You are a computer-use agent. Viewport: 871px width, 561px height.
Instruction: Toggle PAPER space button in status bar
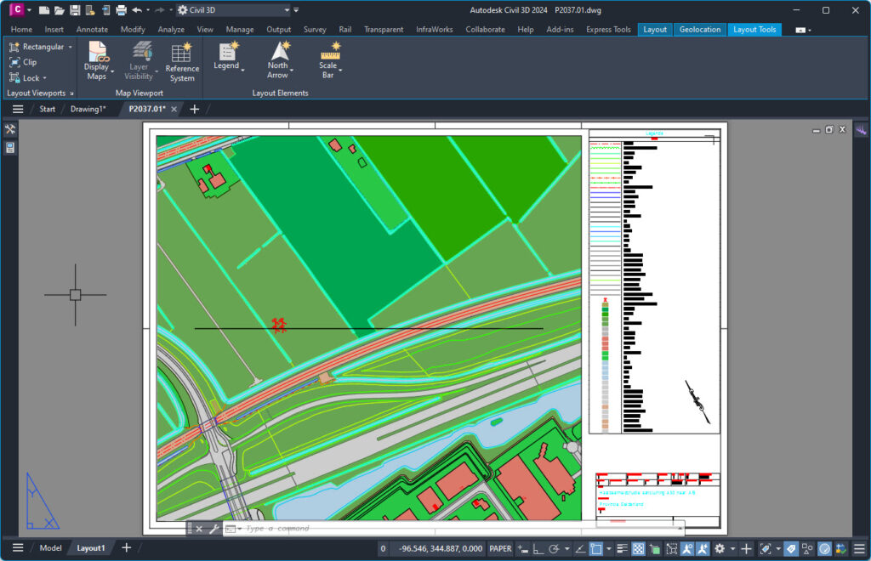tap(500, 549)
